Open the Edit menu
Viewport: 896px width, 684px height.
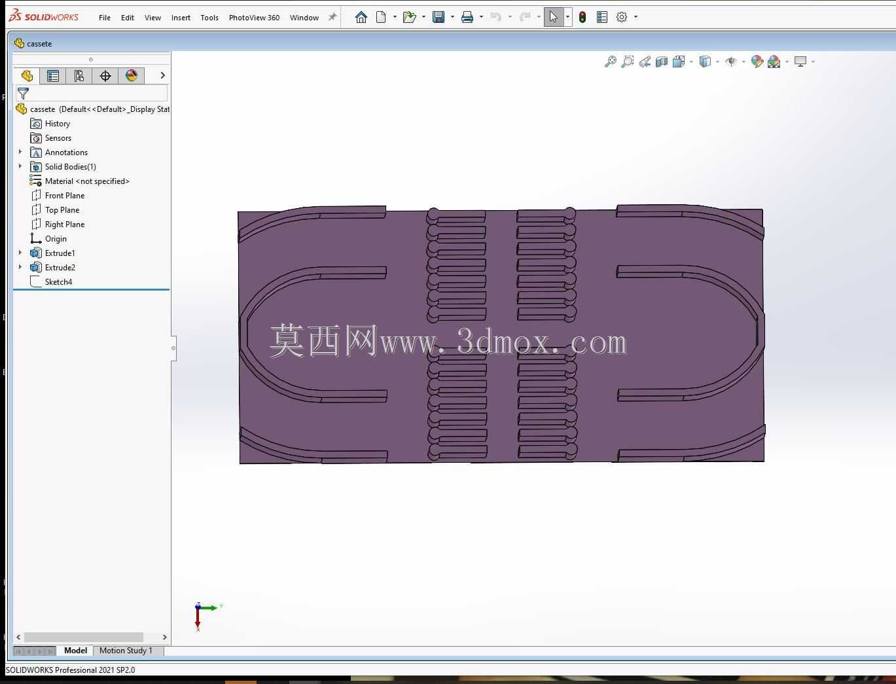click(x=128, y=18)
